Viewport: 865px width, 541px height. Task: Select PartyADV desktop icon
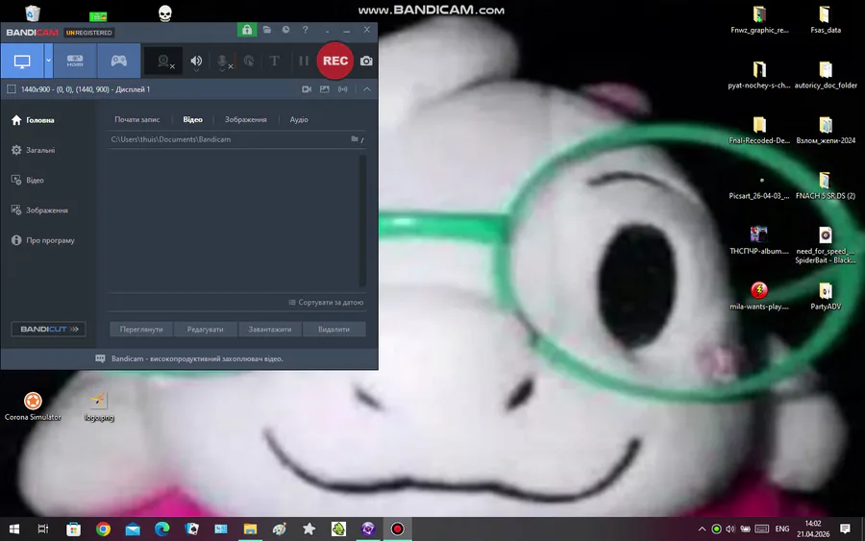[x=826, y=296]
